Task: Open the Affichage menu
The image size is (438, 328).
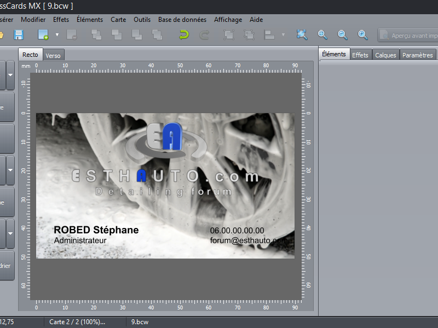Action: [228, 20]
